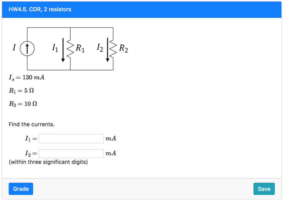Click the Find the currents text

[x=31, y=124]
